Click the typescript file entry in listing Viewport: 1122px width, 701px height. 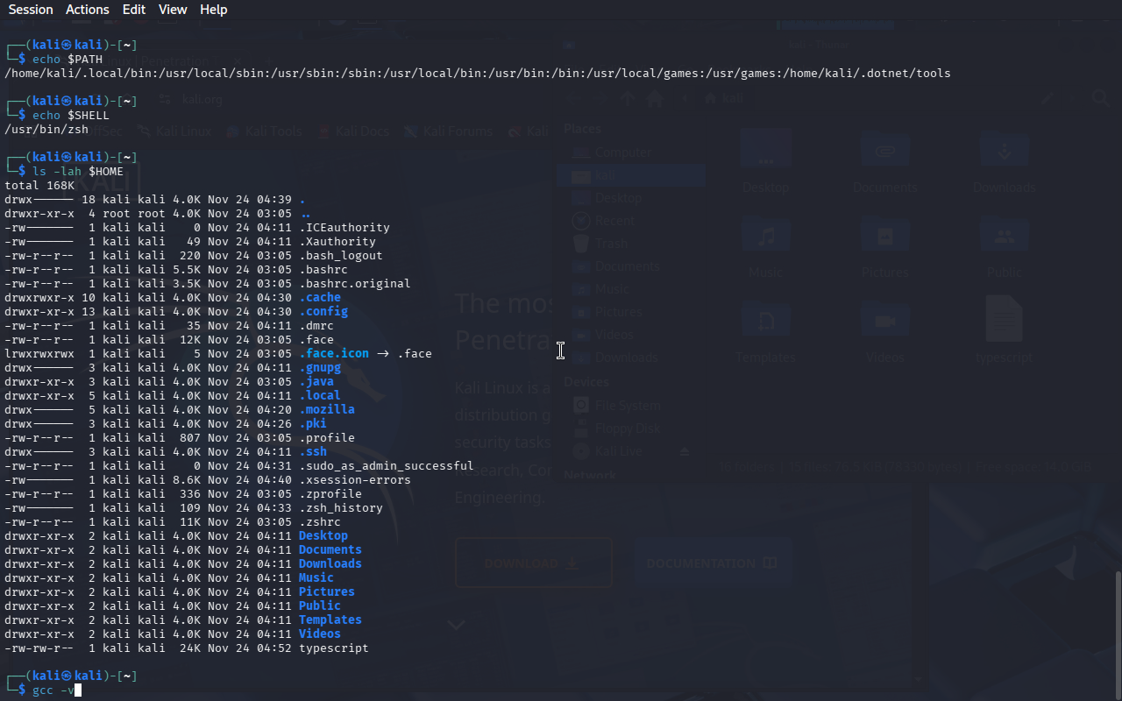point(333,648)
